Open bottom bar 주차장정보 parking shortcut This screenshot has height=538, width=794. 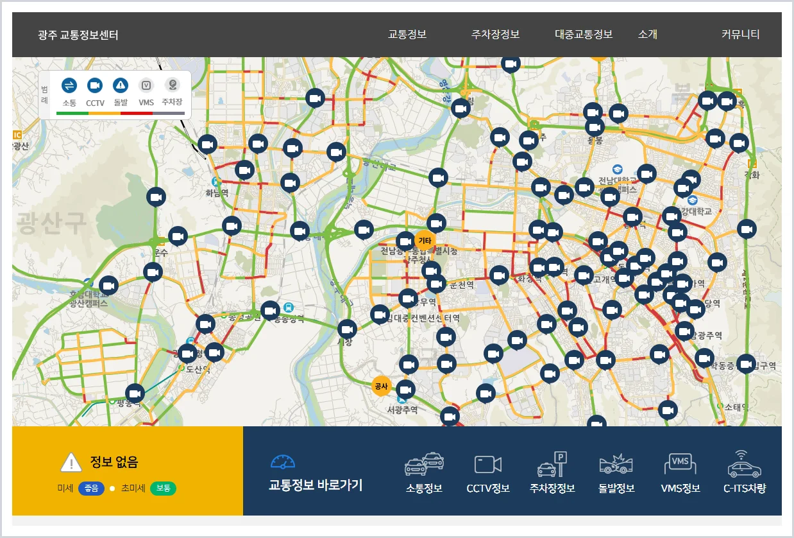(x=552, y=473)
